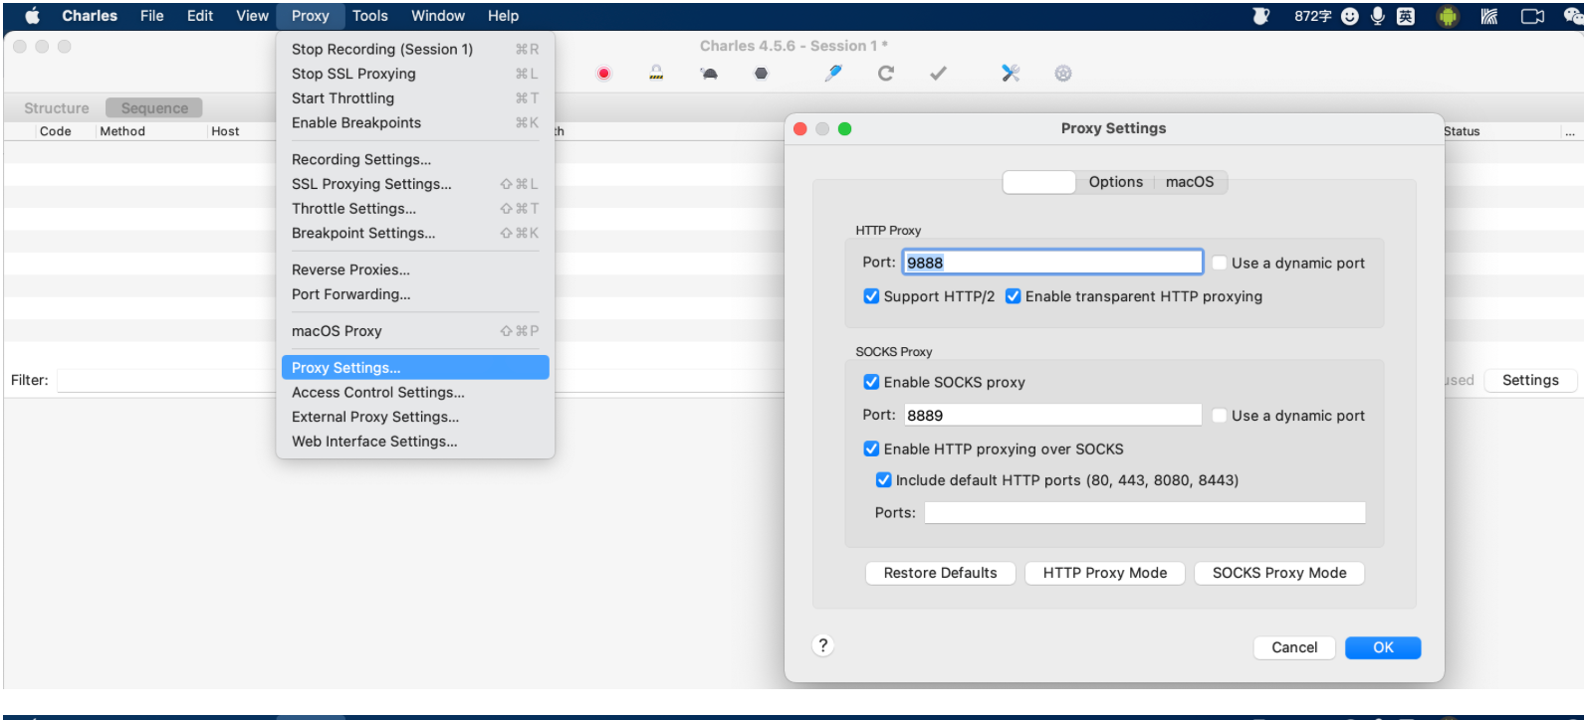Click the HTTP Proxy Port field
This screenshot has height=720, width=1587.
[1052, 263]
